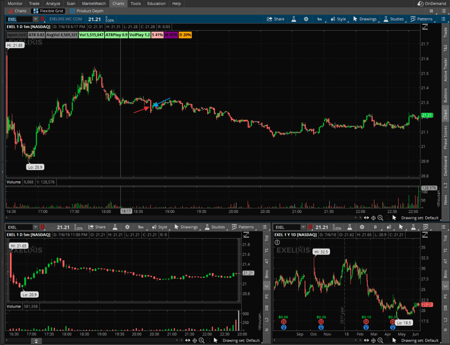Click the gear settings icon in top chart
Screen dimensions: 450x345
[306, 19]
